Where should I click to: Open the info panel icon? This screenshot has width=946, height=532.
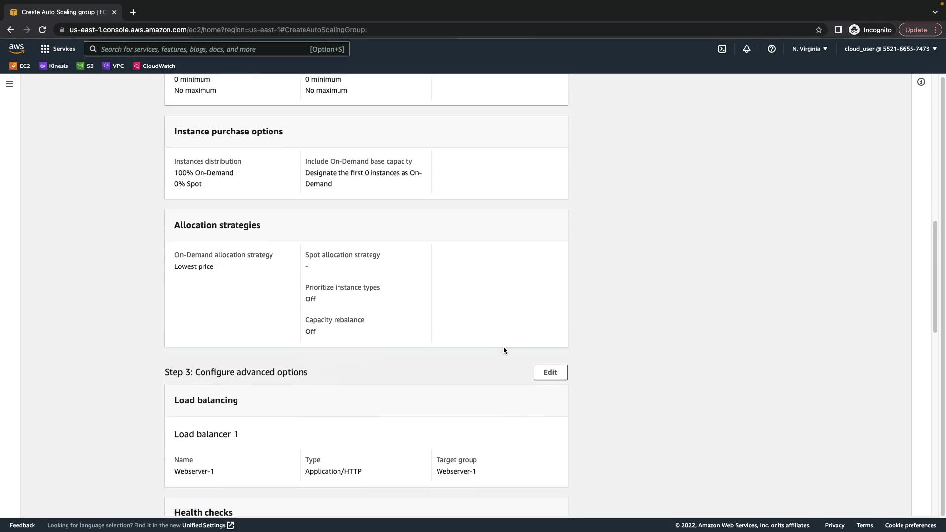(x=921, y=82)
